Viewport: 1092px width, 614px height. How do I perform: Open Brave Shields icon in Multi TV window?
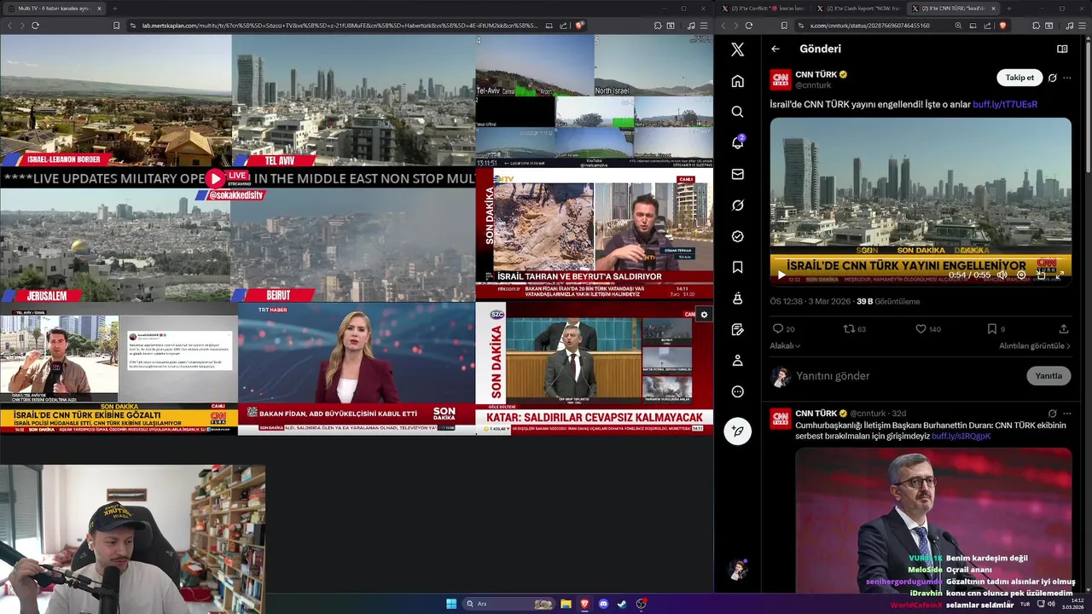[x=580, y=26]
